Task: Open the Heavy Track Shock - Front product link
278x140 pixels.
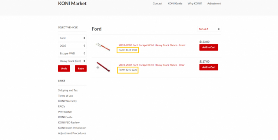Action: (x=152, y=45)
